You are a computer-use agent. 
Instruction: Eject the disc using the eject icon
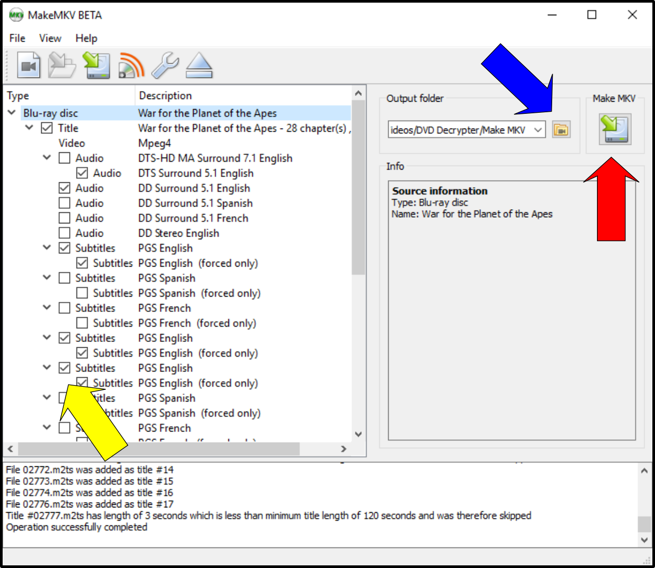pyautogui.click(x=199, y=66)
